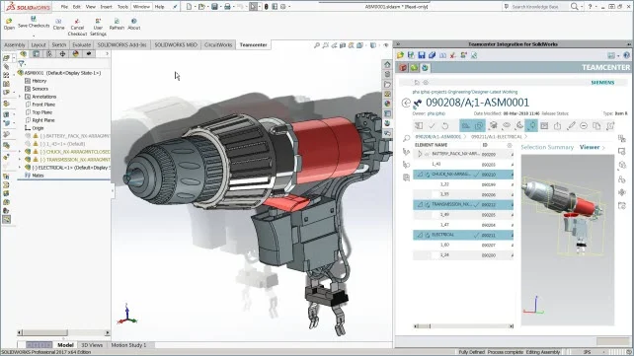Toggle checkmark on CHUCK_NX-ARRAG row

pos(476,175)
